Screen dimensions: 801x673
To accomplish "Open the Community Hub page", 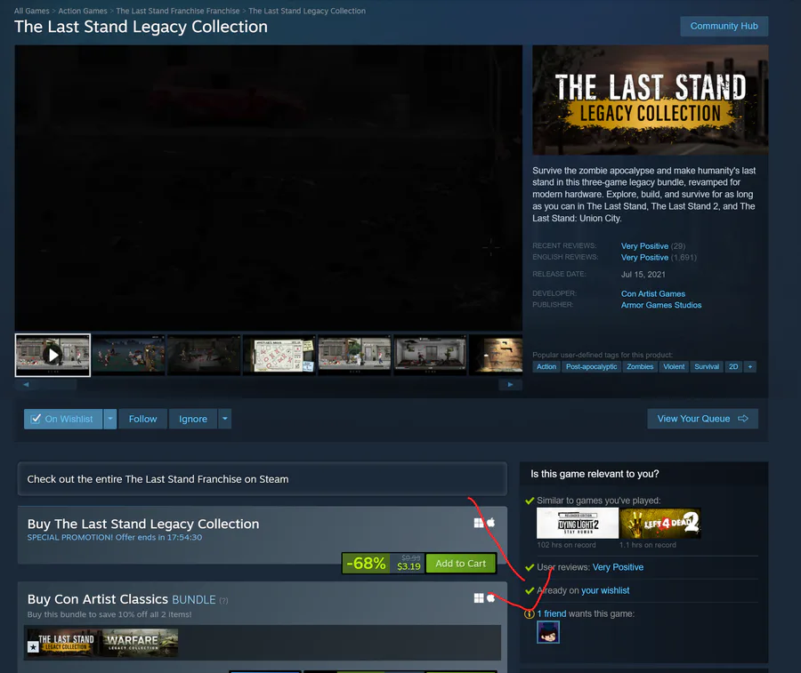I will pyautogui.click(x=724, y=26).
